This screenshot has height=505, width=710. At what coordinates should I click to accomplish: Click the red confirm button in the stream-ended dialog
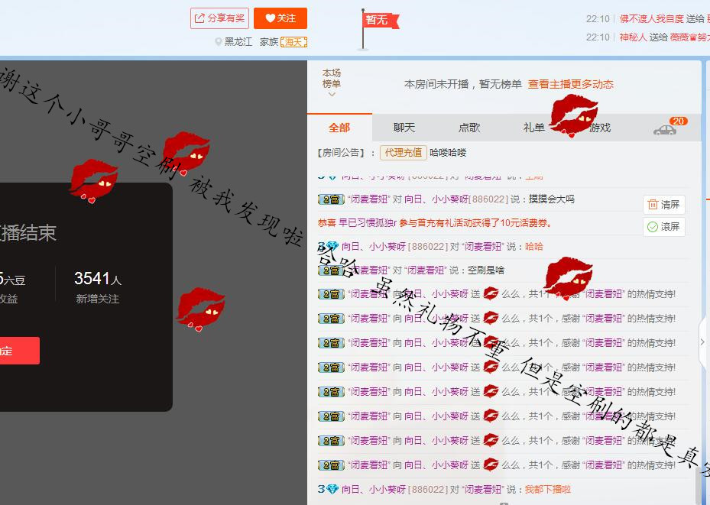[19, 351]
